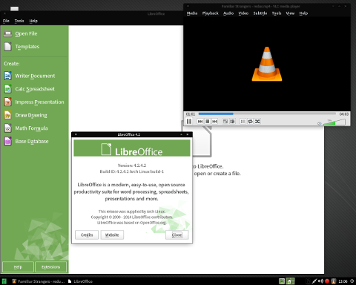This screenshot has height=285, width=356.
Task: Open the tray volume speaker icon
Action: coord(320,281)
